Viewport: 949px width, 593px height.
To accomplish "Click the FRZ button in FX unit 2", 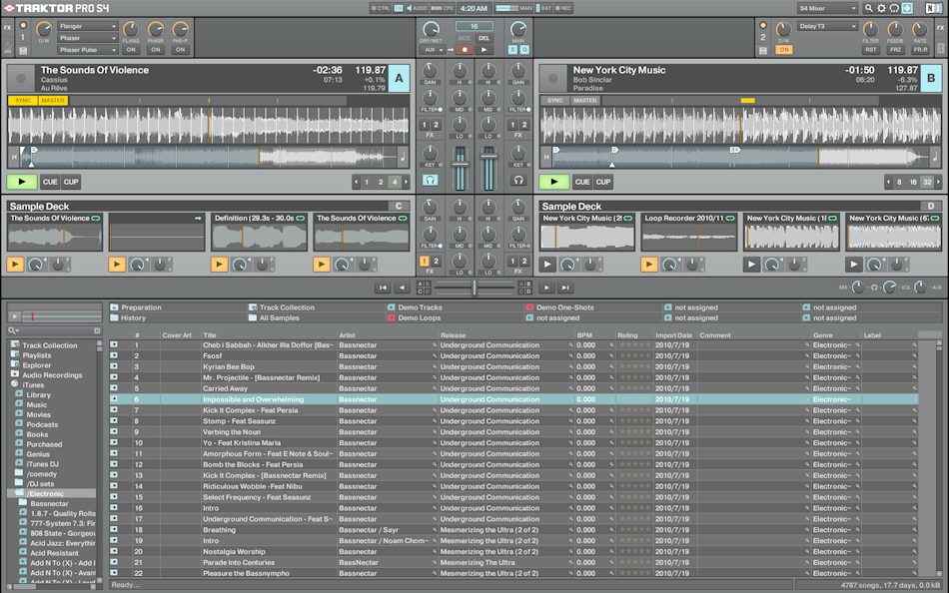I will [x=895, y=50].
